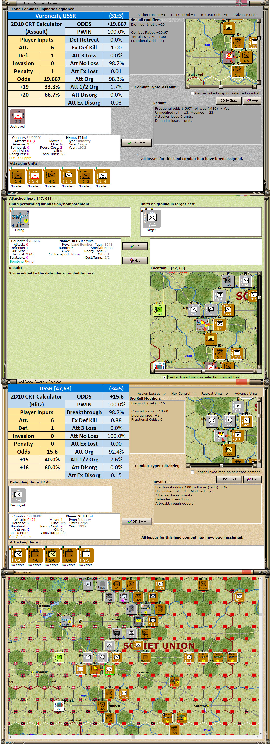Select destroyed XLIII Inf 7-4 in Blitz window

[x=18, y=495]
